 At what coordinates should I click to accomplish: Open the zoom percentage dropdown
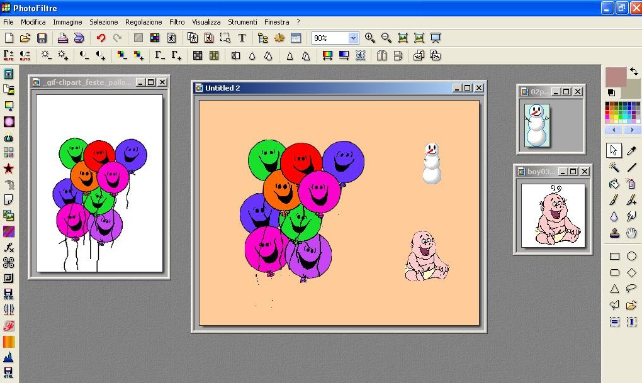(x=353, y=38)
